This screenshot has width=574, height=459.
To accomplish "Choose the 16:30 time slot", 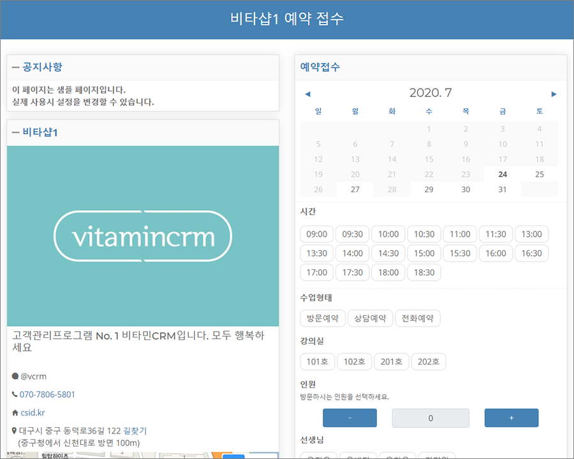I will point(531,253).
